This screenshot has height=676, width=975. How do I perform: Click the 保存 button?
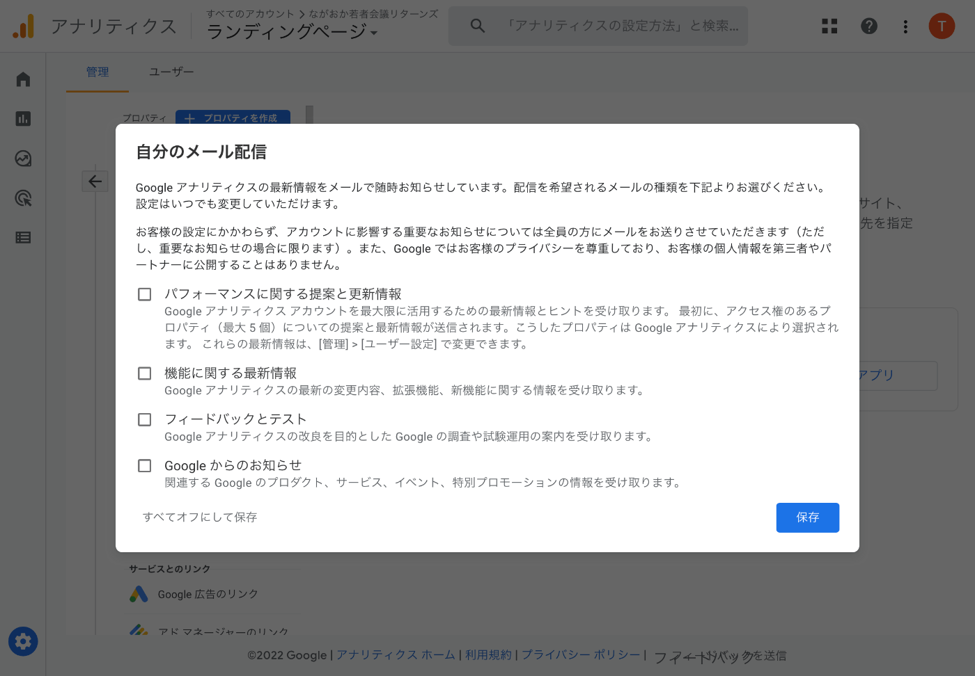[x=808, y=517]
